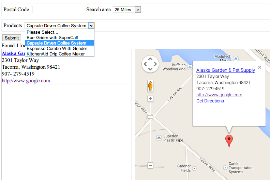Click Superlon Plastic Pipe place icon
Screen dimensions: 270x180
pyautogui.click(x=159, y=138)
